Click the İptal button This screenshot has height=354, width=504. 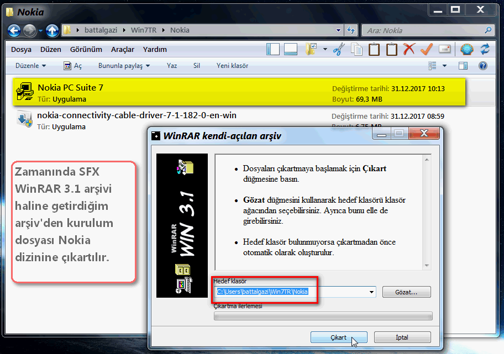(x=402, y=337)
